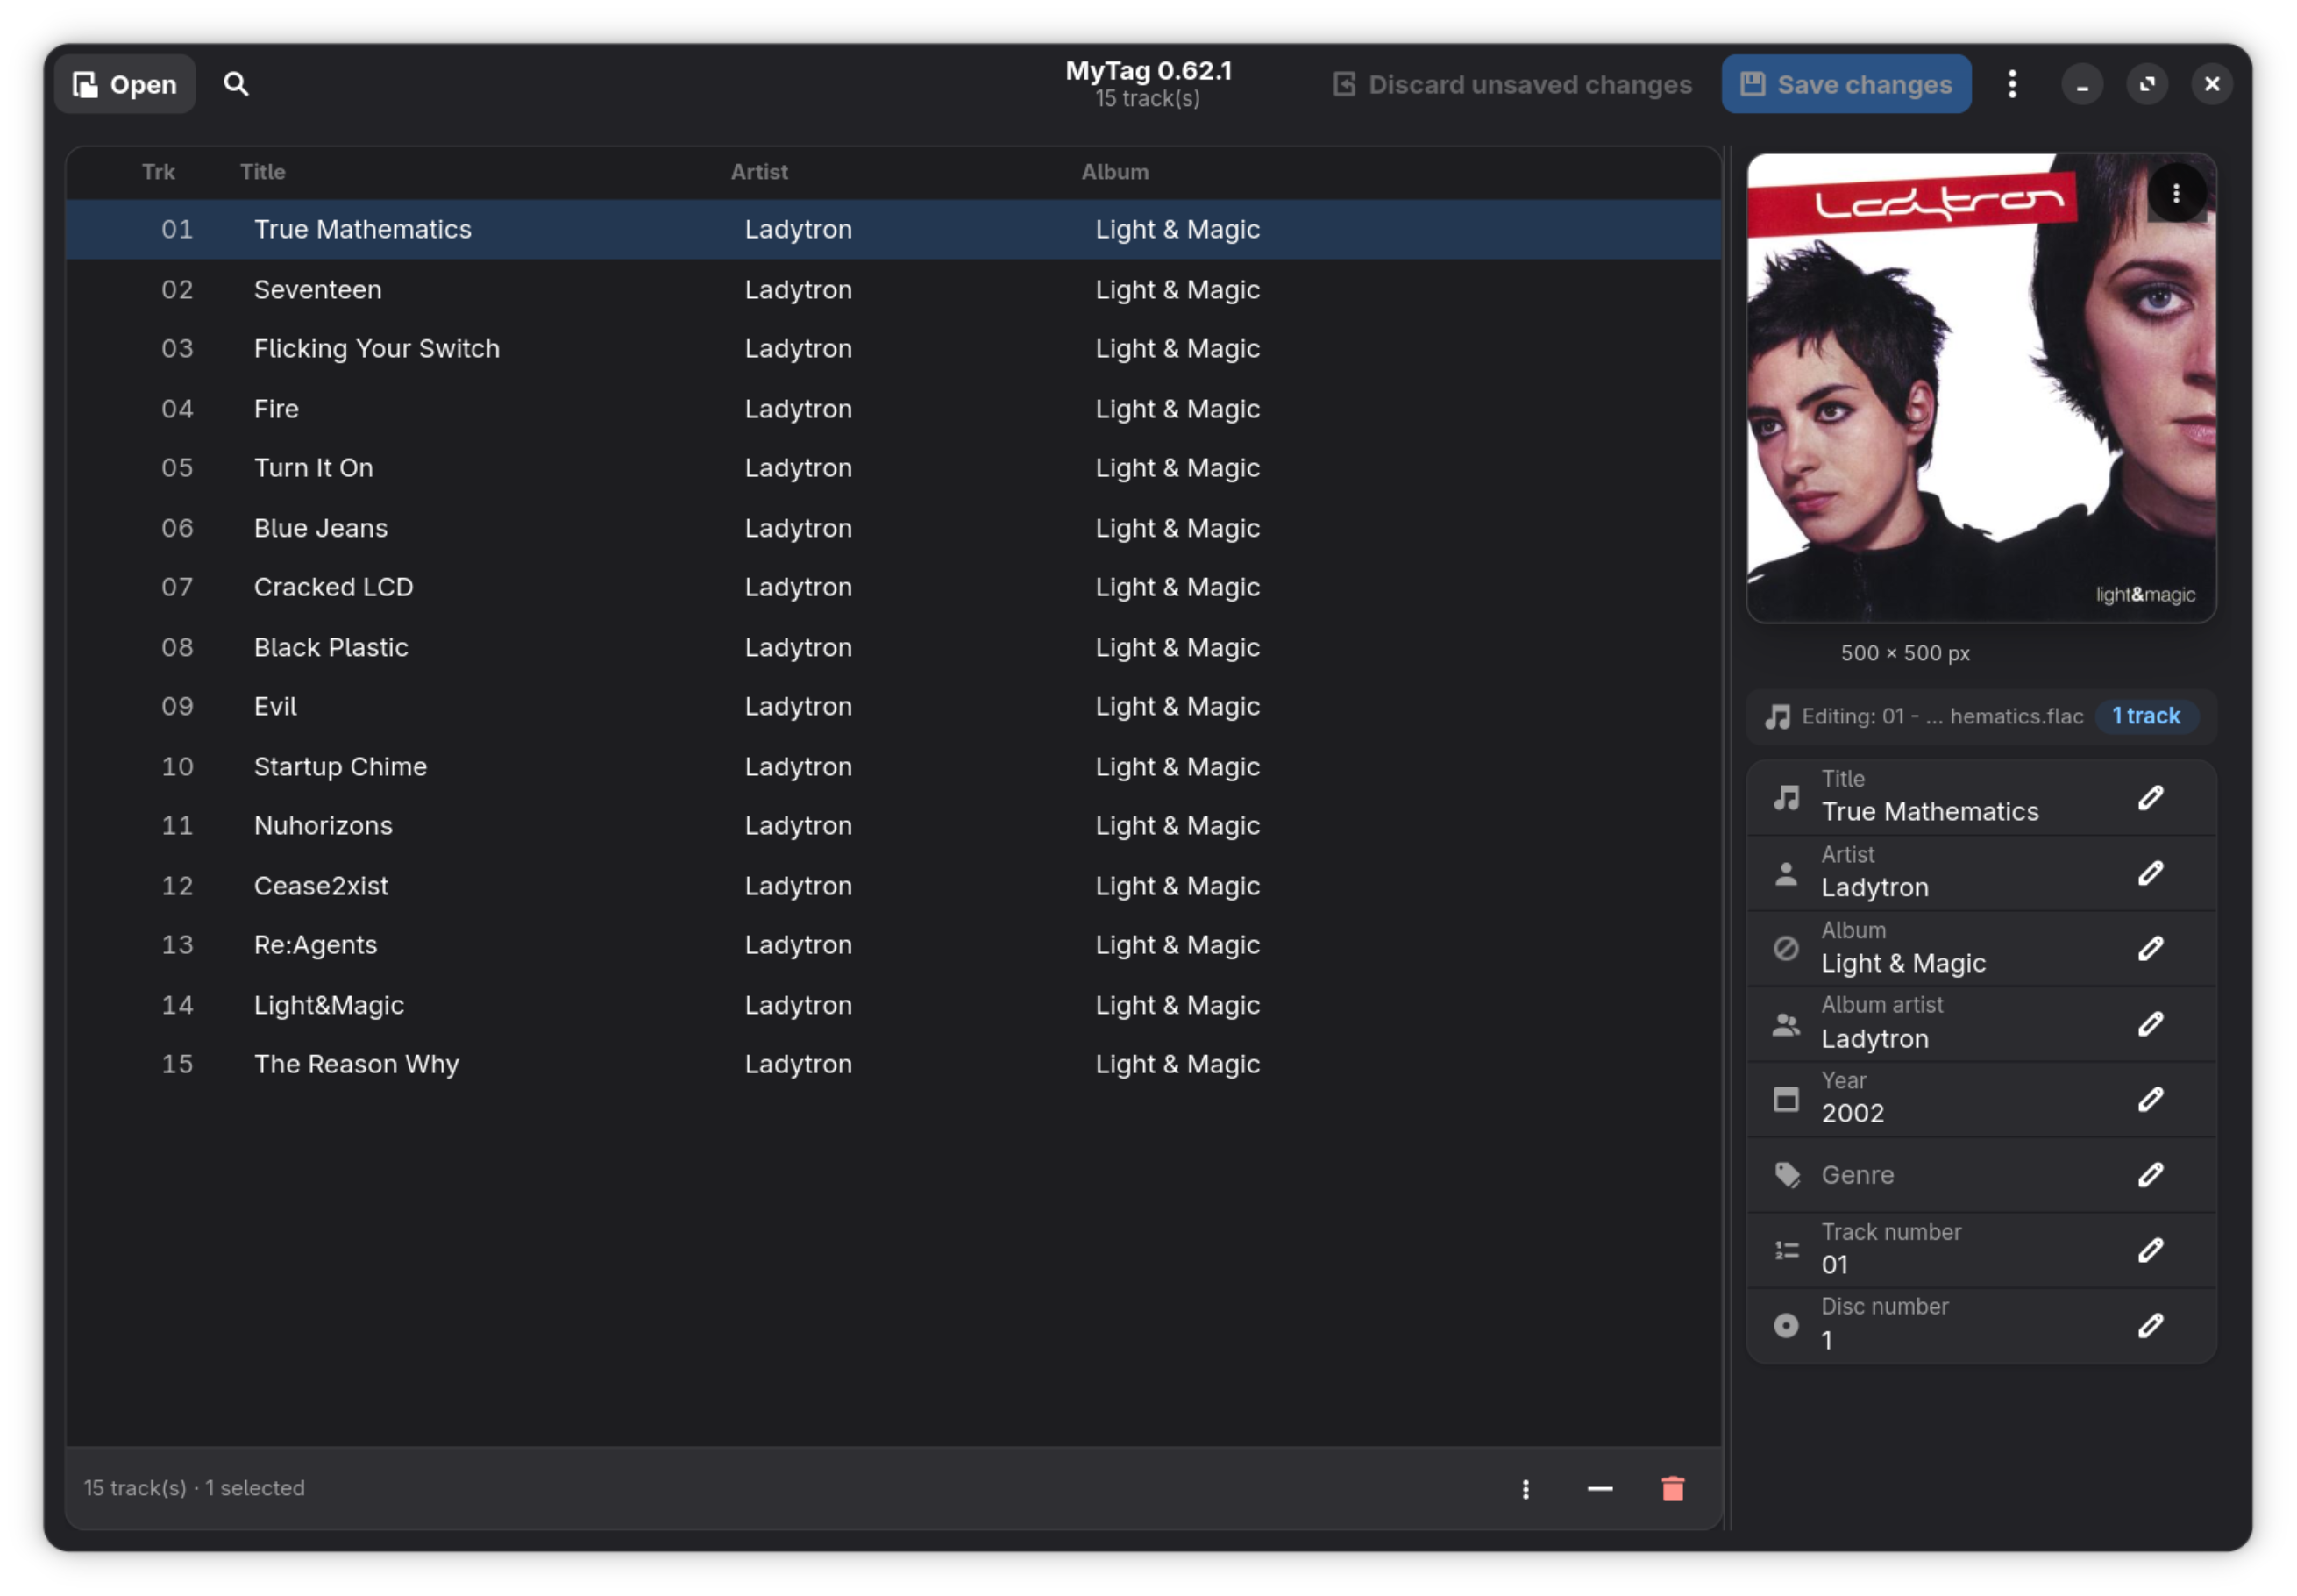Click the Album artist value Ladytron
The width and height of the screenshot is (2297, 1596).
pos(1874,1039)
